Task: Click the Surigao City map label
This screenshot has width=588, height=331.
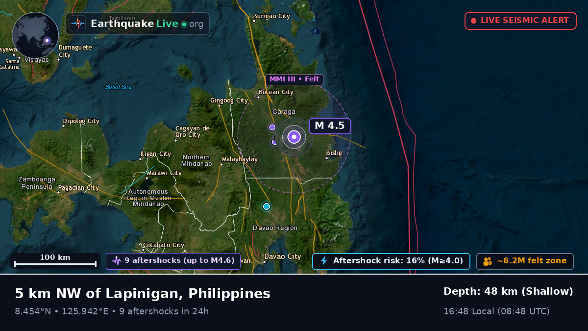Action: [x=271, y=16]
